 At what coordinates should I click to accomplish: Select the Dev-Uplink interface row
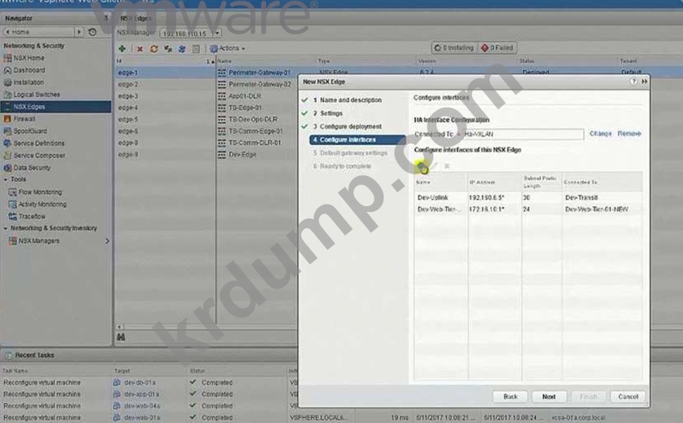point(528,197)
